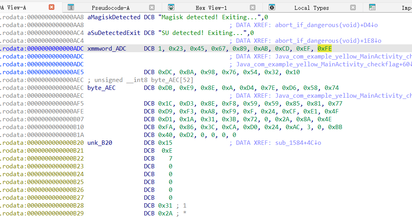This screenshot has width=412, height=217.
Task: Select the xmmword_ADC label
Action: click(x=107, y=49)
